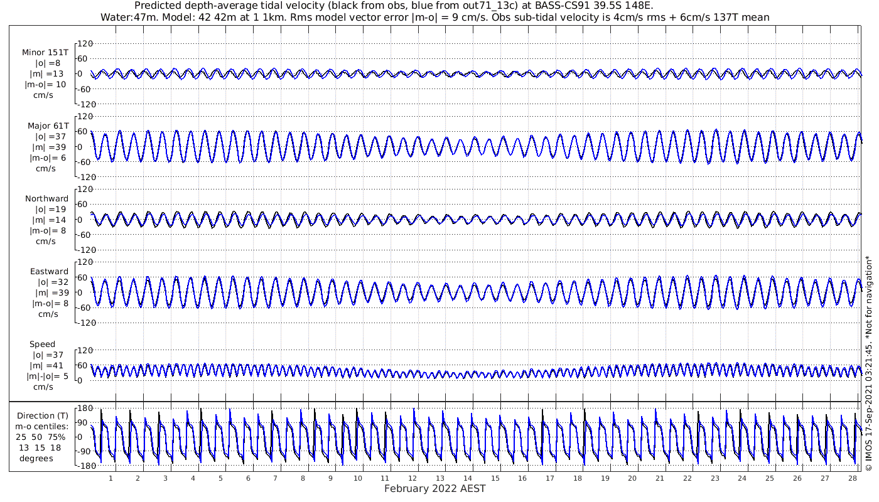Click the '180' y-axis label of Direction panel

click(x=86, y=408)
